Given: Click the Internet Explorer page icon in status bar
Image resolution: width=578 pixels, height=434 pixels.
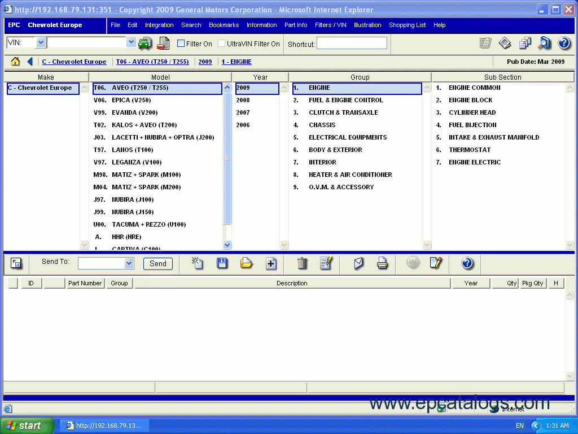Looking at the screenshot, I should (8, 409).
